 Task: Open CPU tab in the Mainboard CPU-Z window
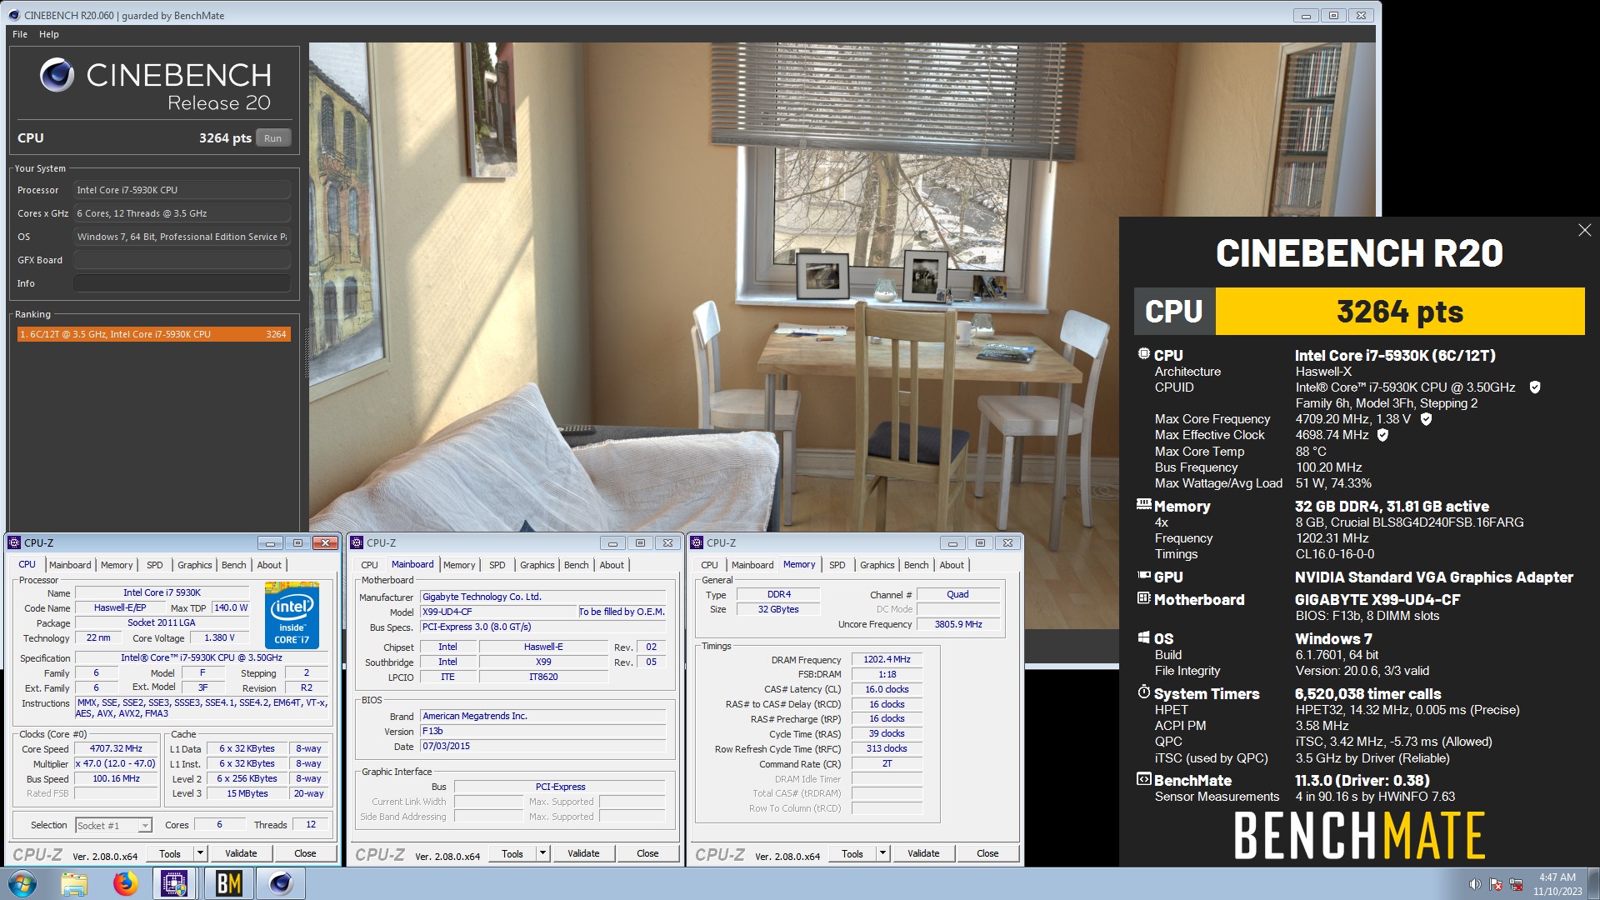click(369, 565)
